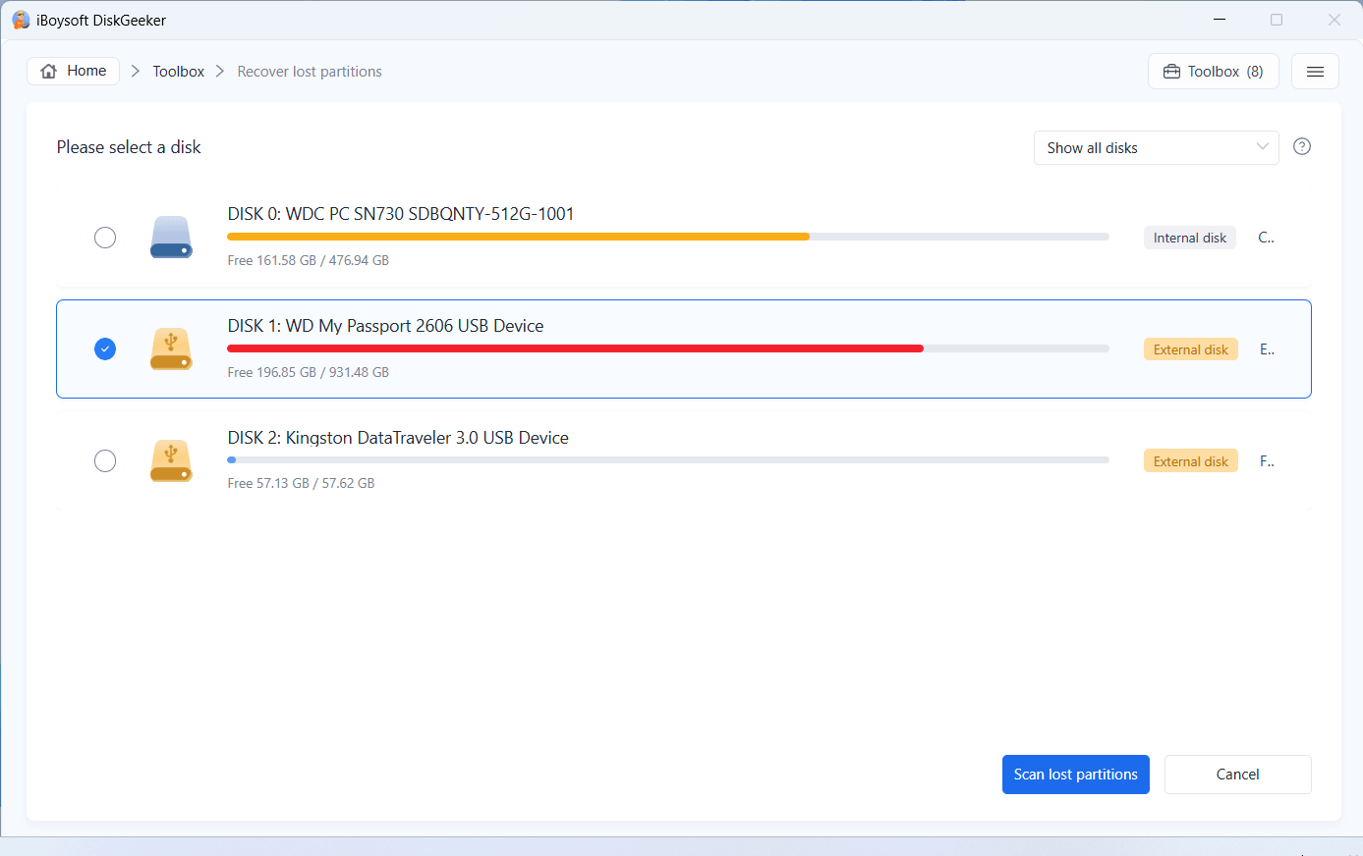Viewport: 1363px width, 856px height.
Task: Click the Please select a disk heading
Action: (129, 147)
